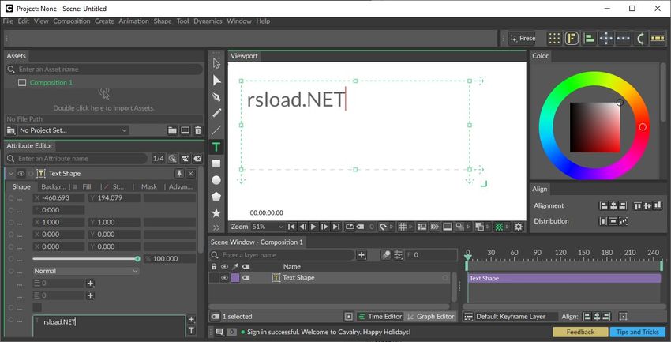Toggle Text Shape visibility in Attribute Editor

point(21,173)
